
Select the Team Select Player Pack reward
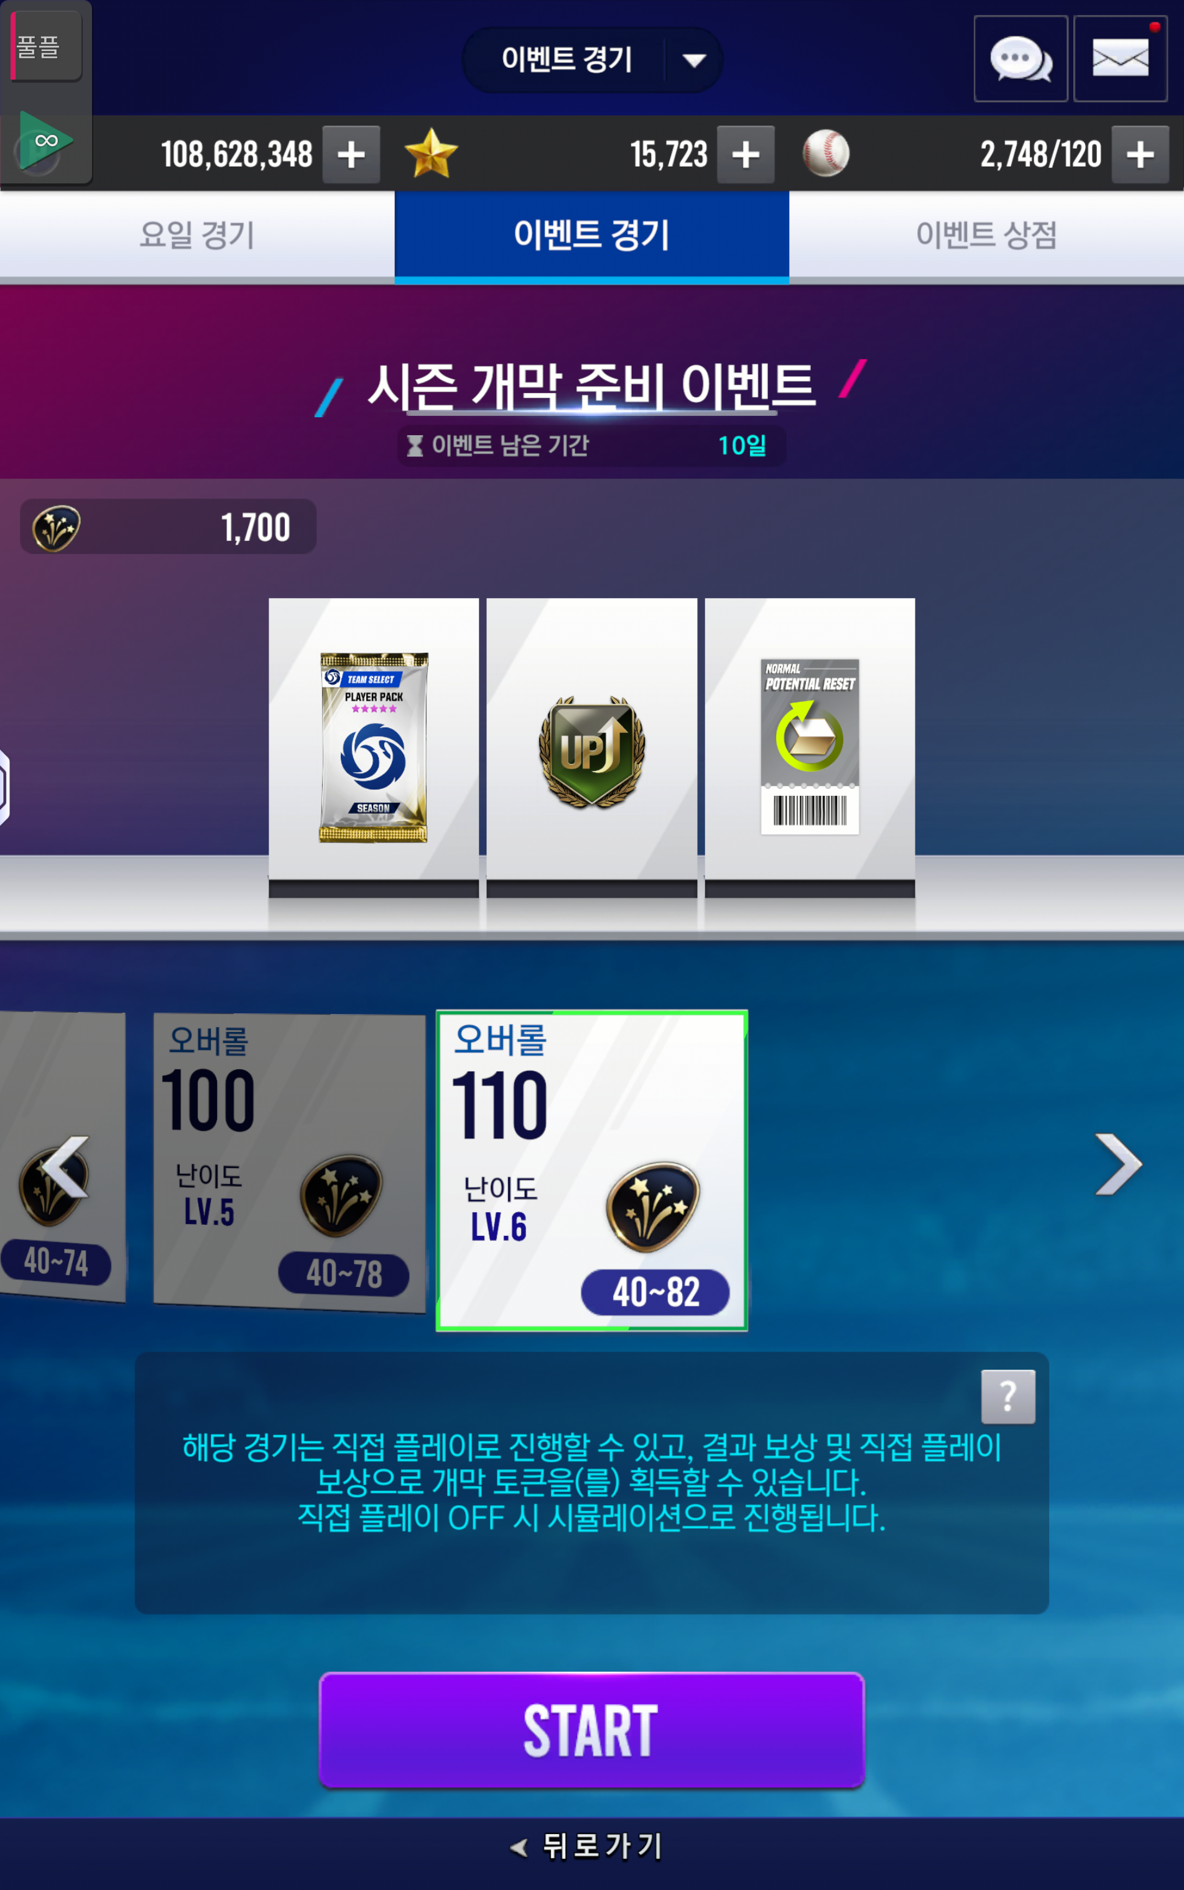[x=374, y=748]
